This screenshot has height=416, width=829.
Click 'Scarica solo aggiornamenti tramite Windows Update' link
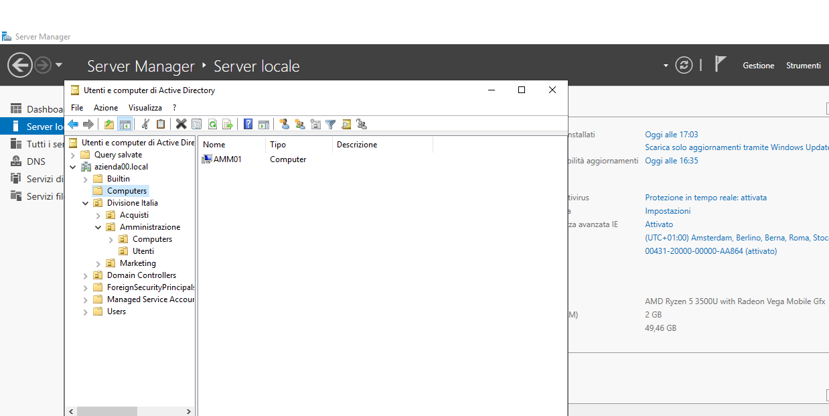(x=737, y=147)
